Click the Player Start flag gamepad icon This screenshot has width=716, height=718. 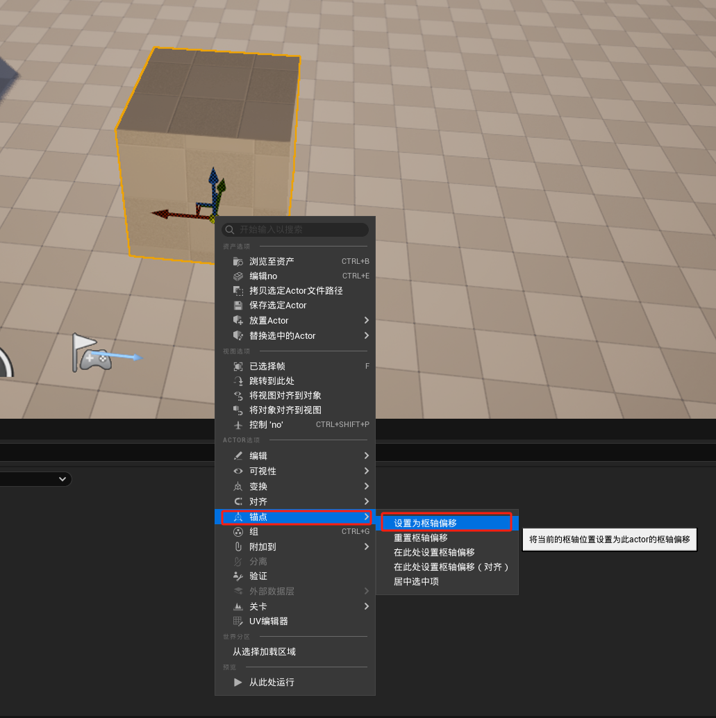coord(92,353)
